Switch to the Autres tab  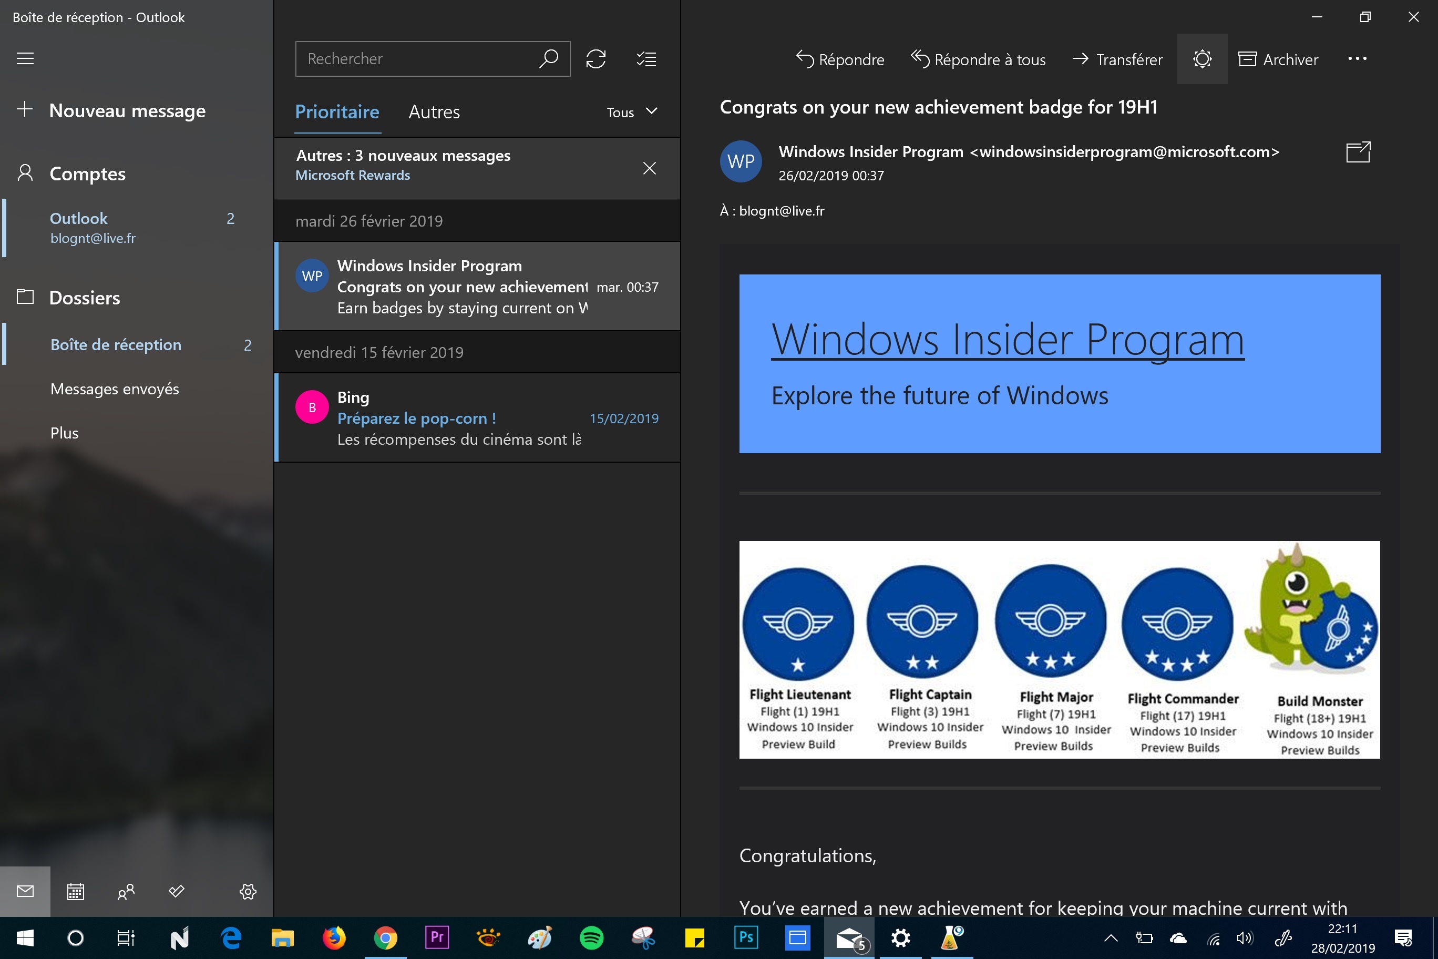click(434, 112)
